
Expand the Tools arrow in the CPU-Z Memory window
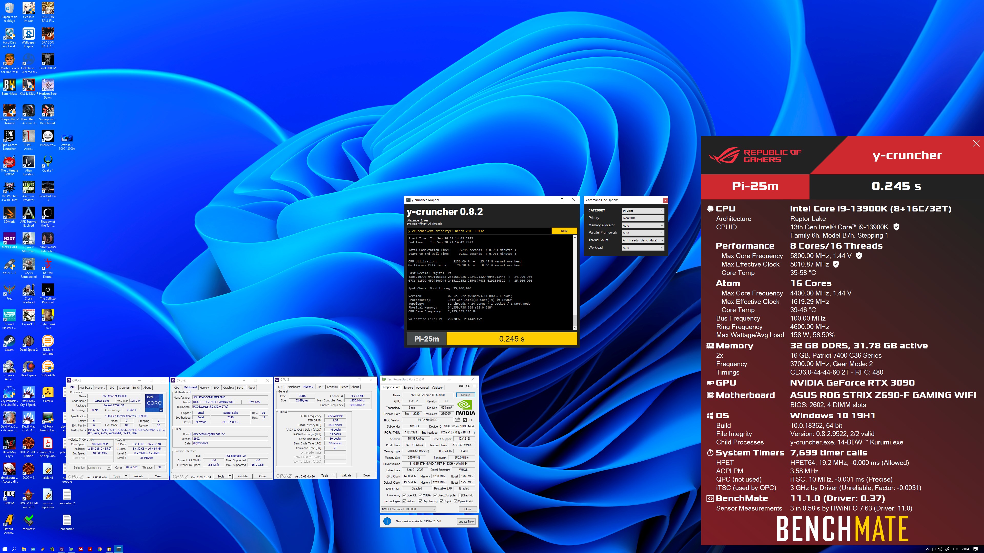334,475
